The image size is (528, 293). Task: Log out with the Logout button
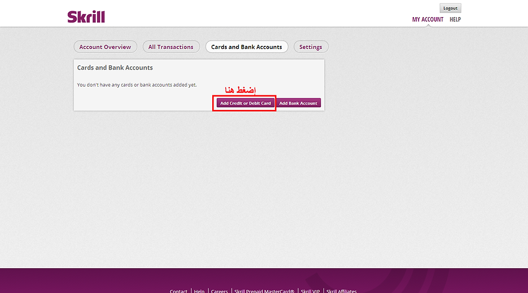point(450,8)
